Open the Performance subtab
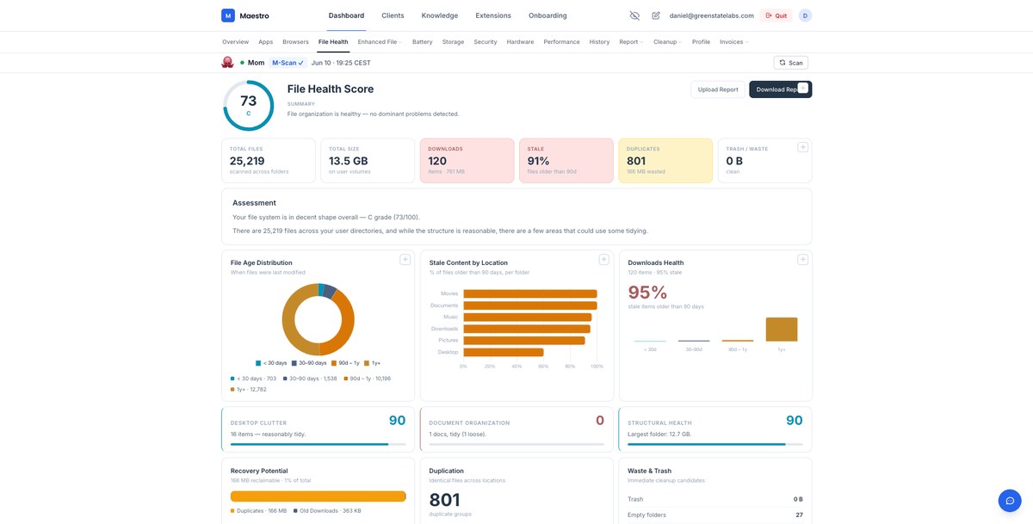The width and height of the screenshot is (1033, 524). (561, 42)
